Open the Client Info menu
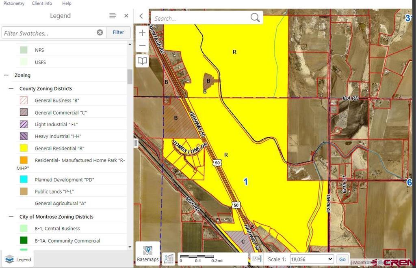This screenshot has height=268, width=416. [x=42, y=3]
